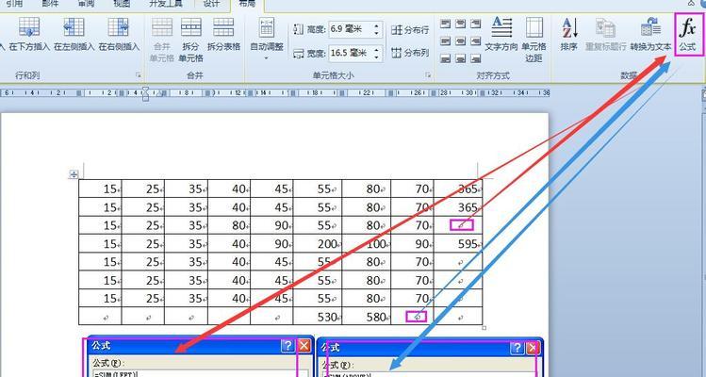Insert a column to the left (在左侧插入)
This screenshot has width=706, height=377.
pyautogui.click(x=74, y=34)
